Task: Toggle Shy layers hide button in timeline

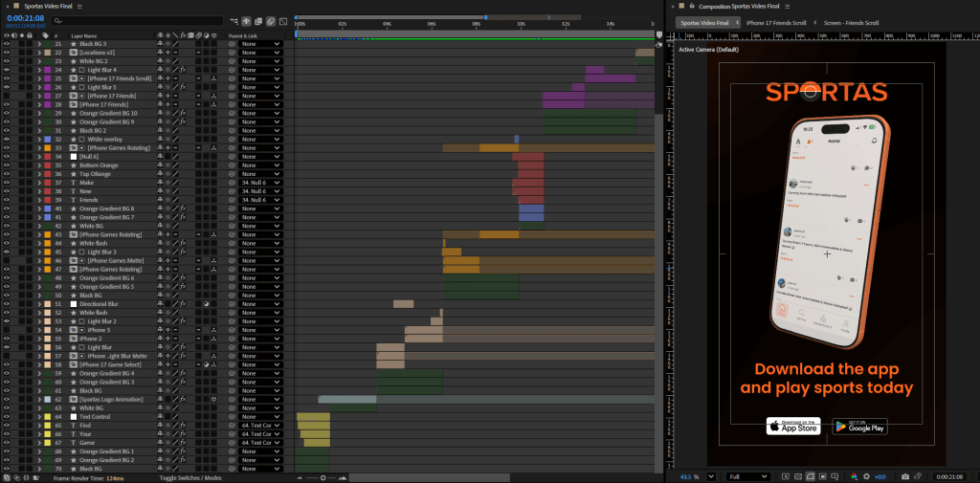Action: (x=246, y=21)
